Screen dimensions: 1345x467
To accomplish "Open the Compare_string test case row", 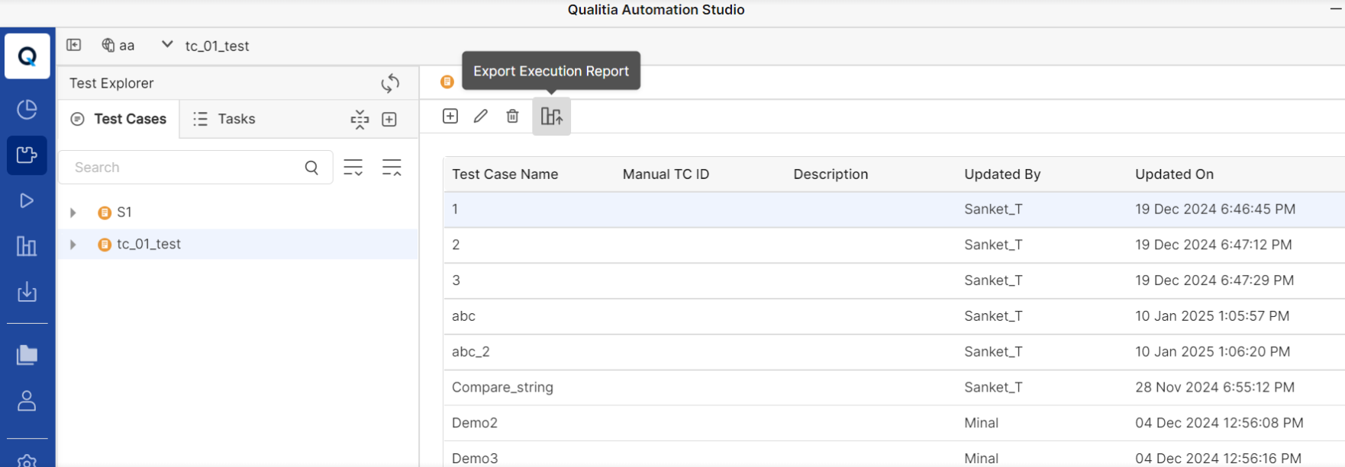I will coord(502,387).
